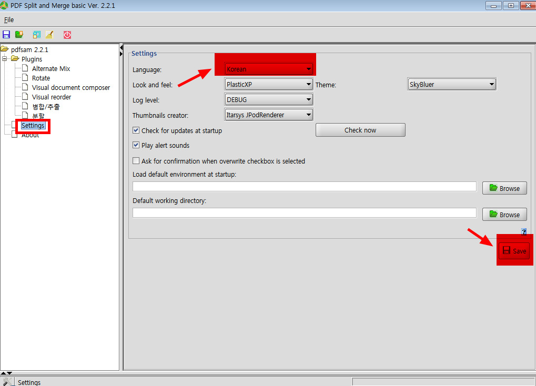This screenshot has width=536, height=386.
Task: Click the red power exit toolbar icon
Action: point(67,35)
